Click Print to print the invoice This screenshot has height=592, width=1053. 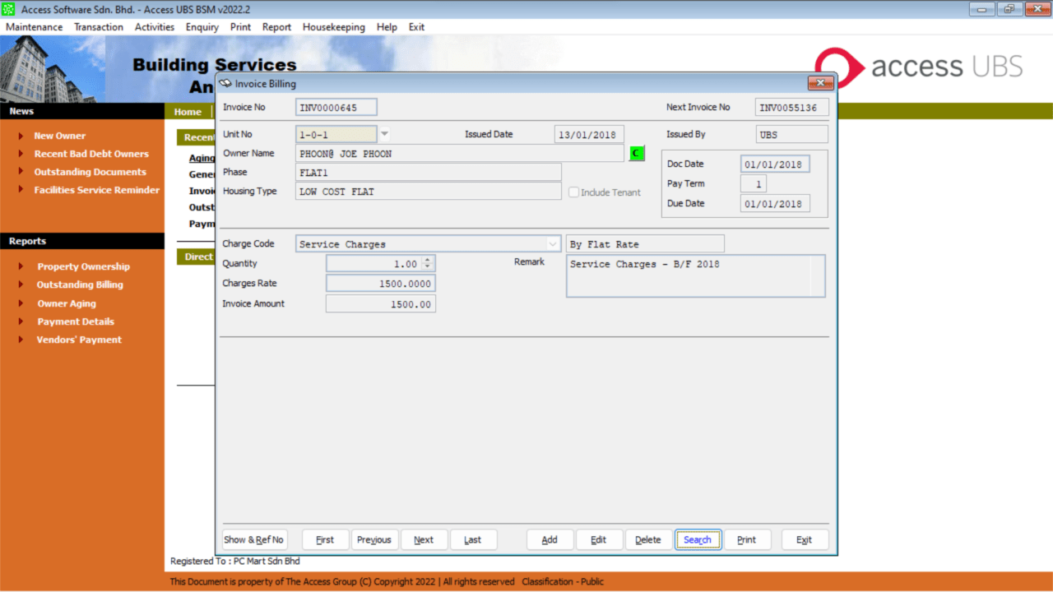click(747, 539)
